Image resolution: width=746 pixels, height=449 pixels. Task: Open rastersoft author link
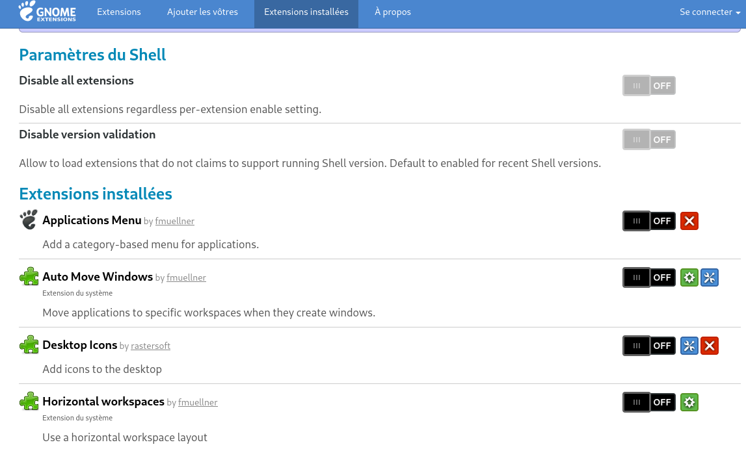150,346
